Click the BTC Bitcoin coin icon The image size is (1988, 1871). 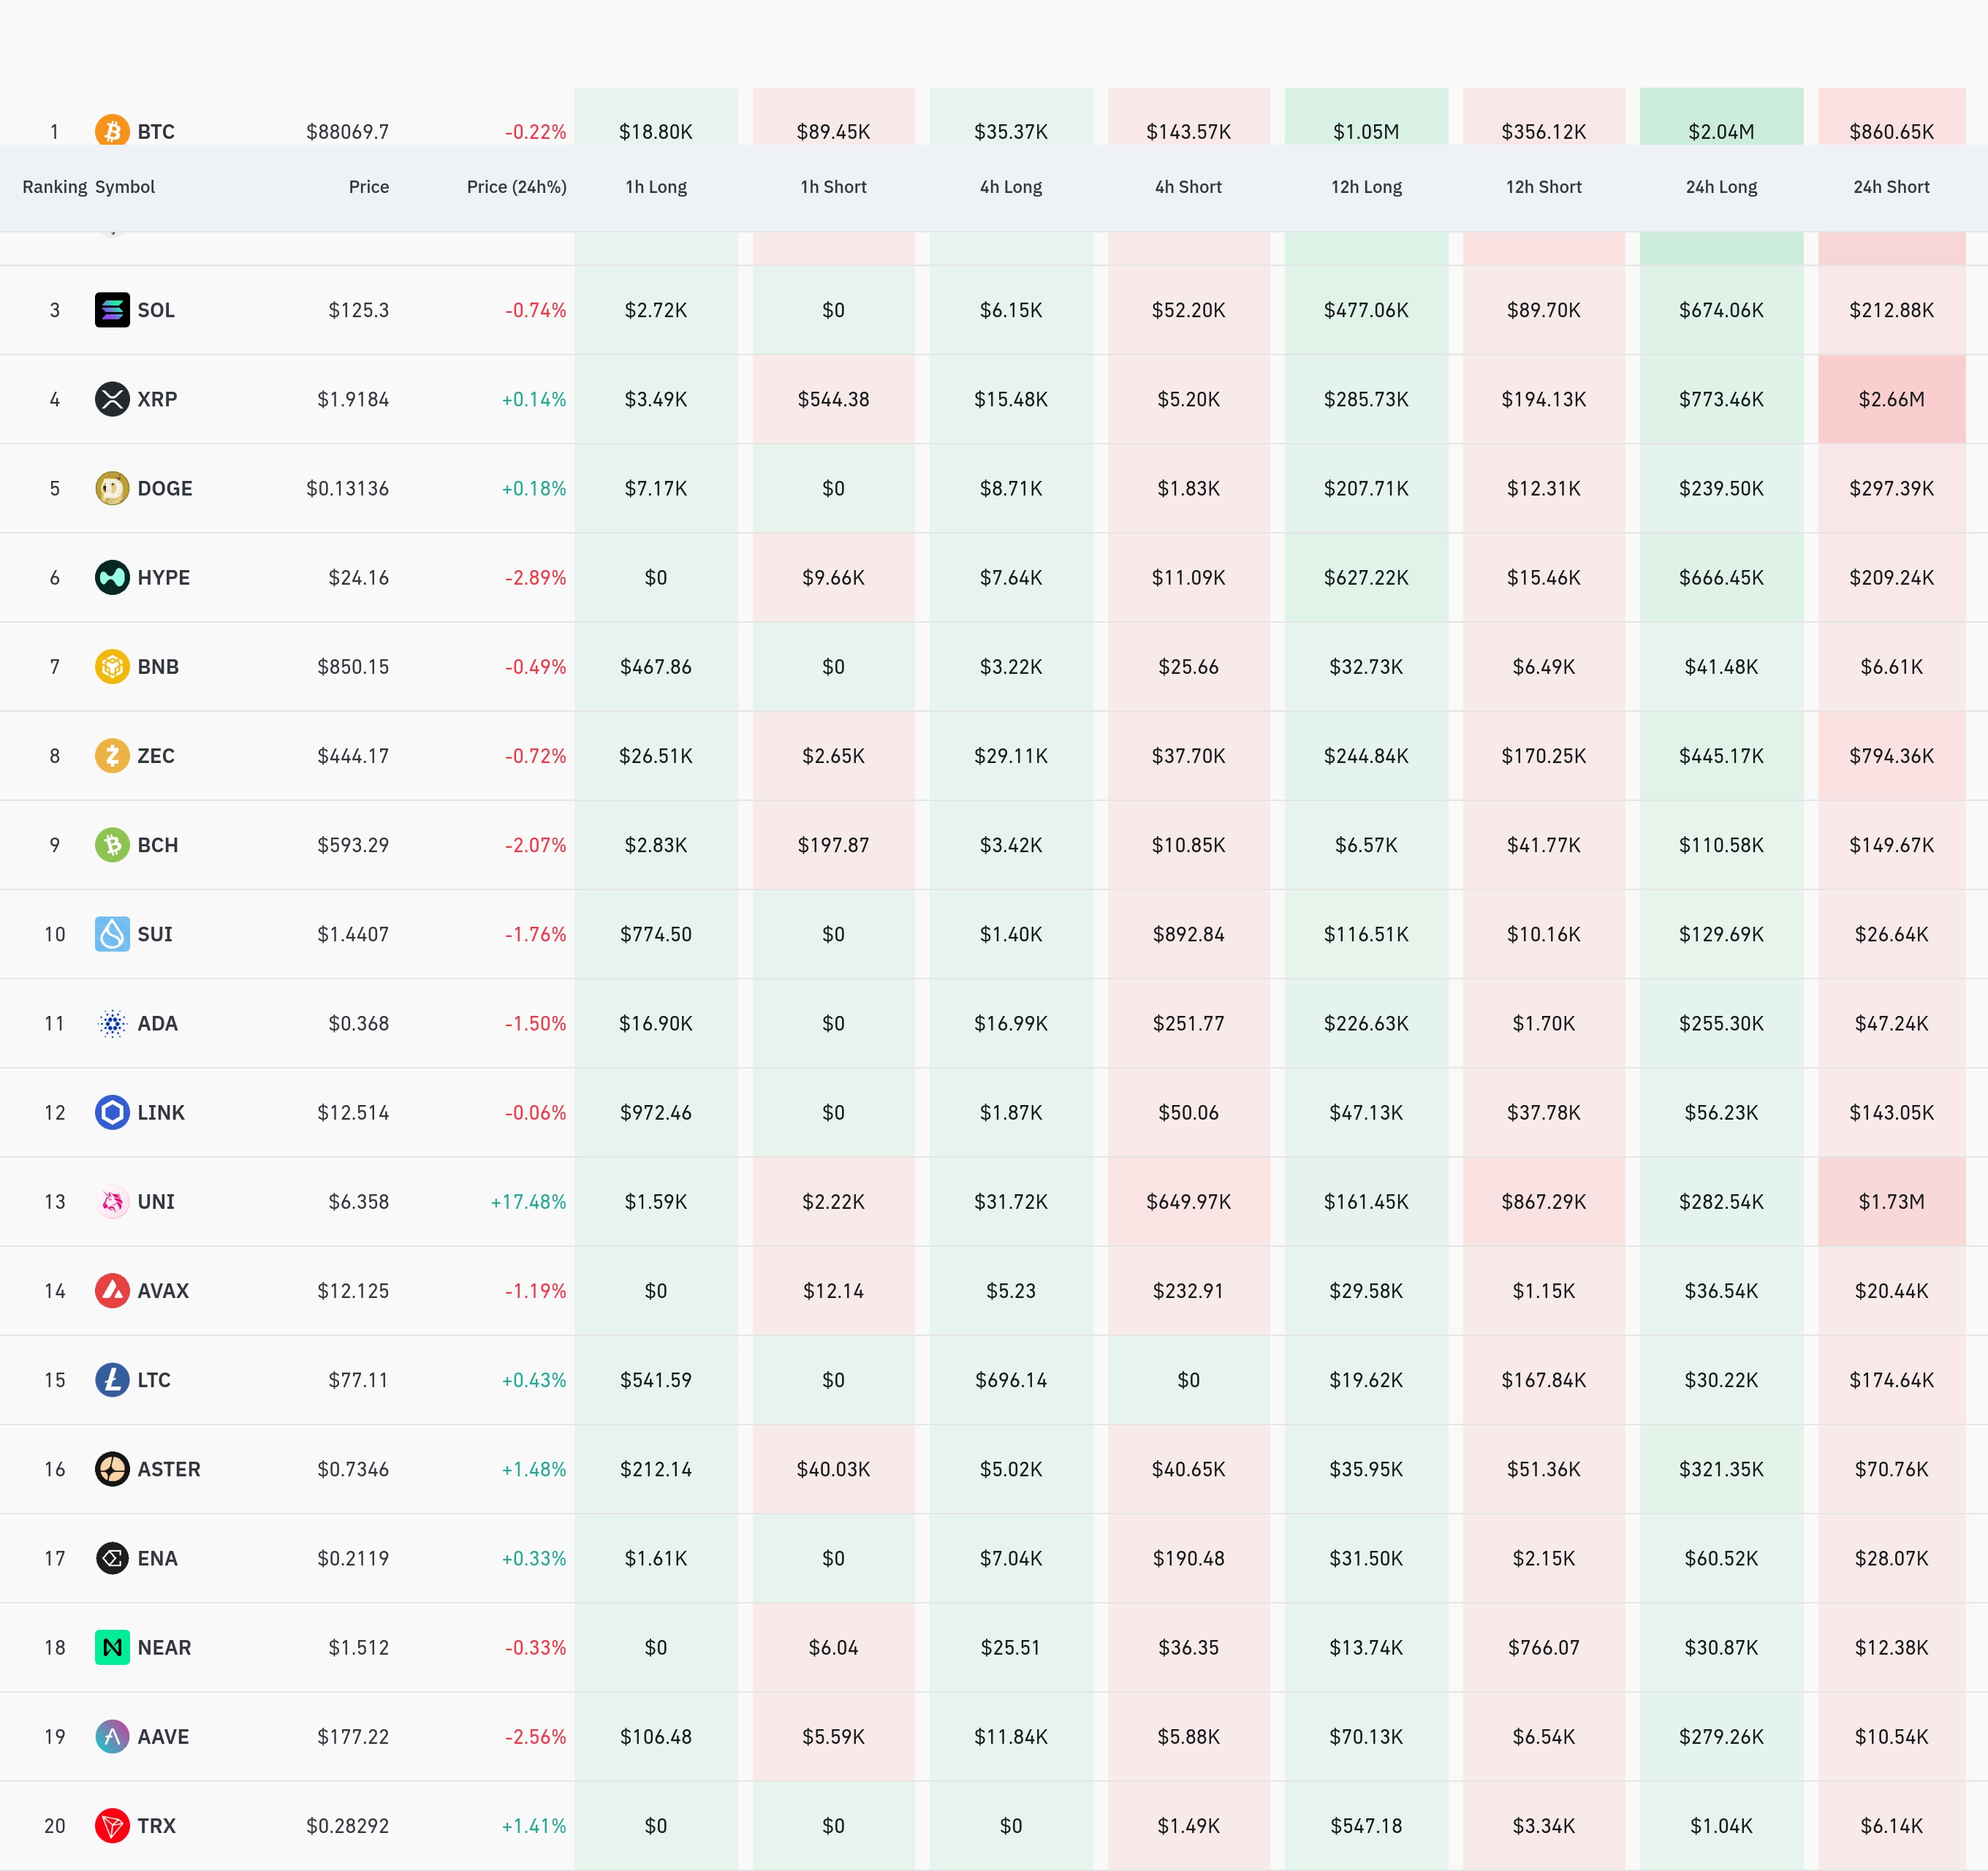pos(112,131)
